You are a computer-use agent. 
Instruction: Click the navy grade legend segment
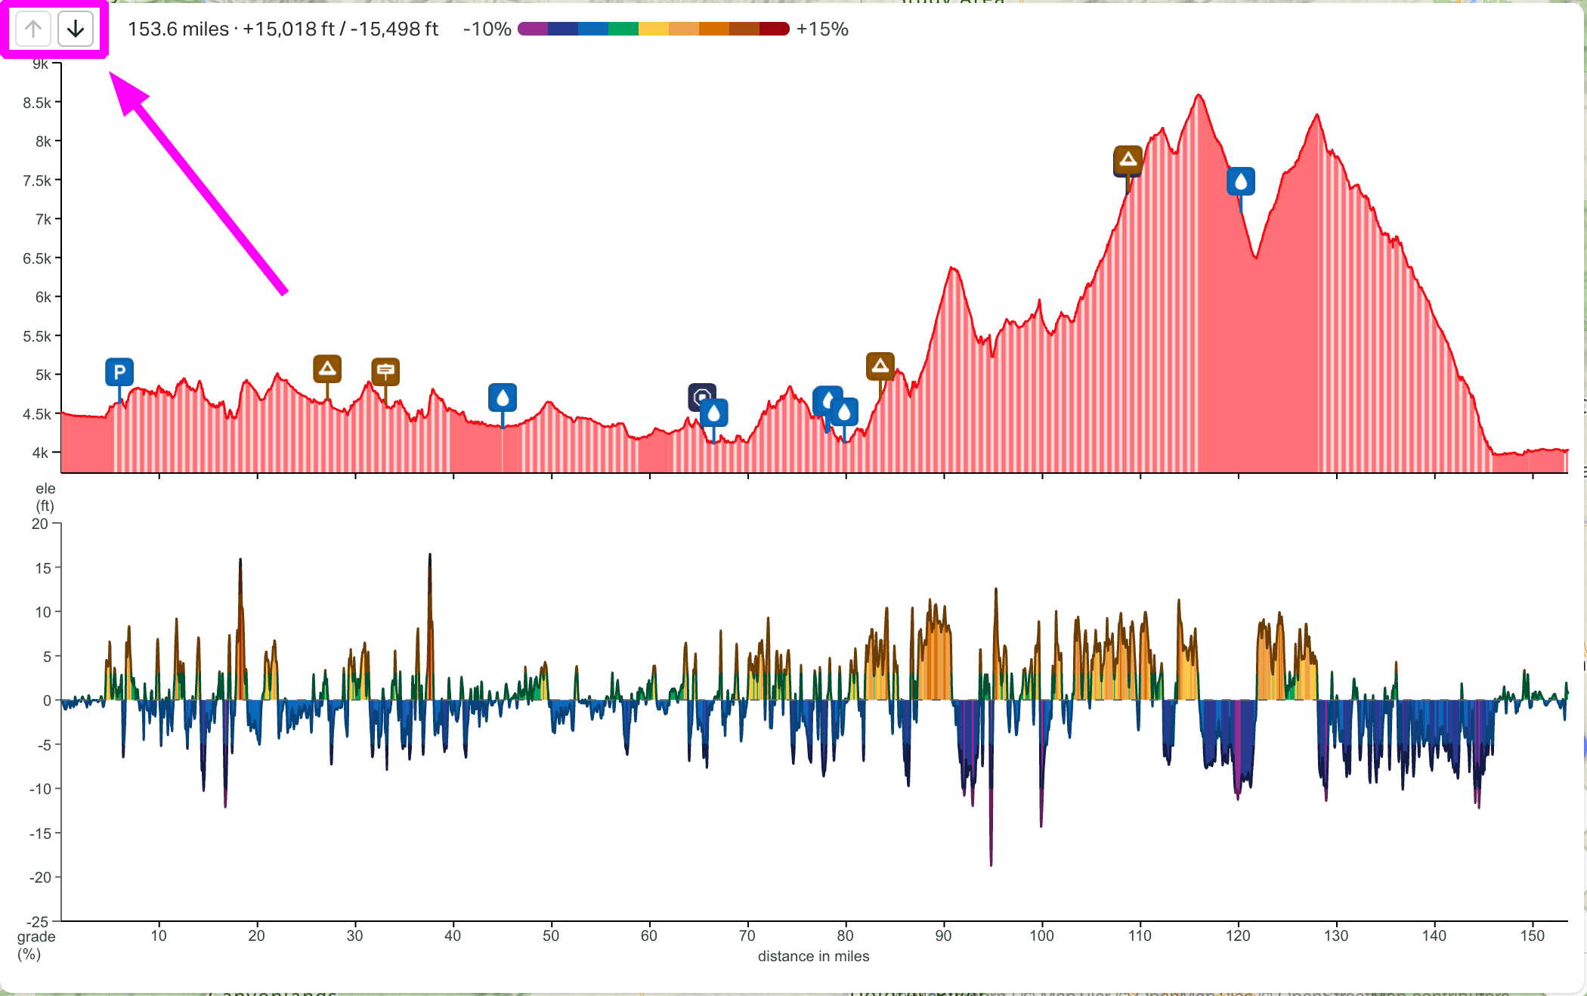(563, 29)
